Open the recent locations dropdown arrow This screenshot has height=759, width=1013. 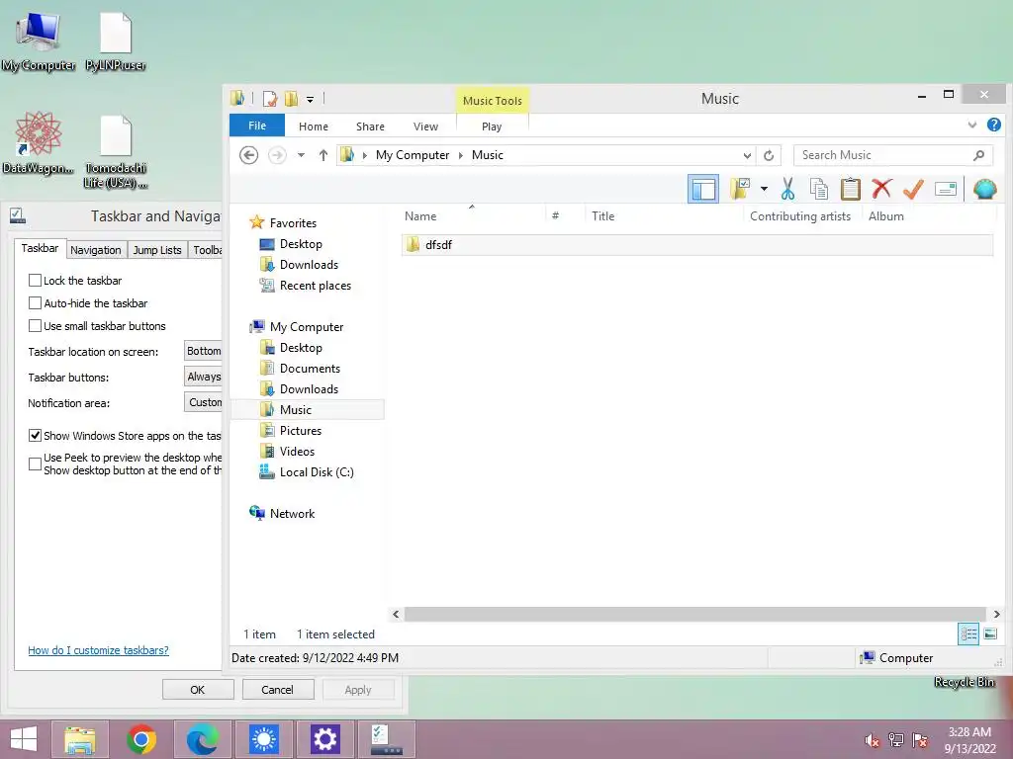coord(301,155)
